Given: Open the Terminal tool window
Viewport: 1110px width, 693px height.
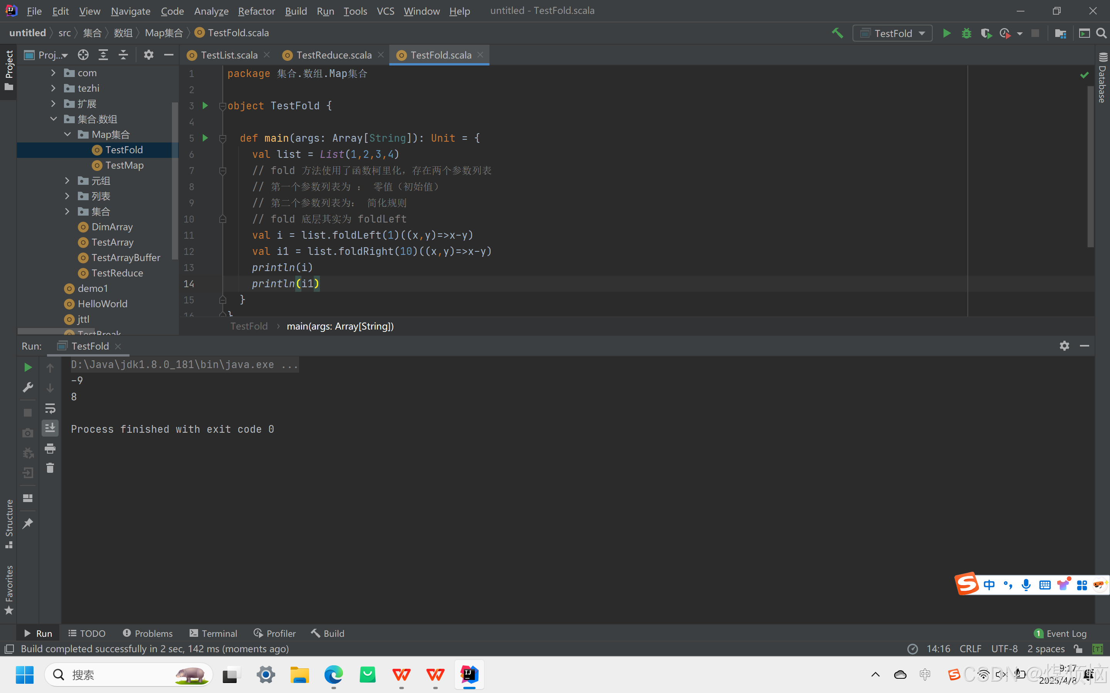Looking at the screenshot, I should (x=213, y=633).
